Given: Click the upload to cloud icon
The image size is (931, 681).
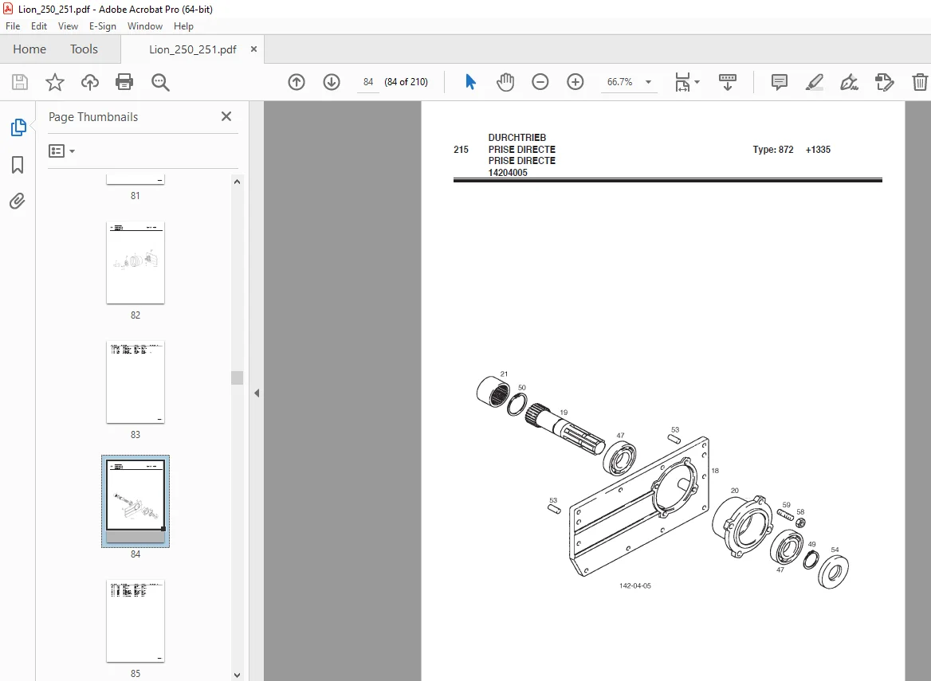Looking at the screenshot, I should 89,82.
